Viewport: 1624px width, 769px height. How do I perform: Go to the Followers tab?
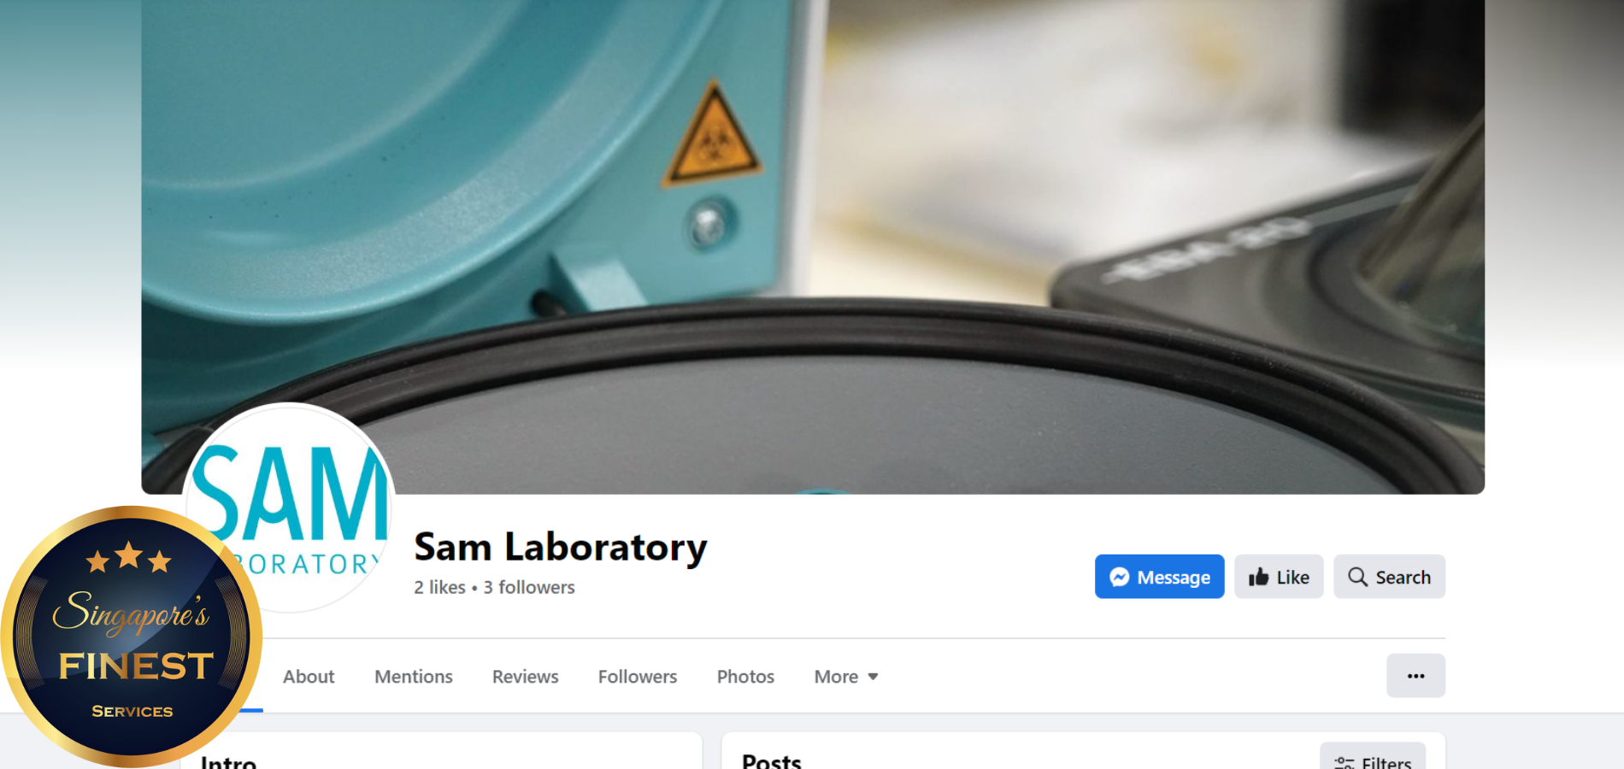tap(638, 677)
